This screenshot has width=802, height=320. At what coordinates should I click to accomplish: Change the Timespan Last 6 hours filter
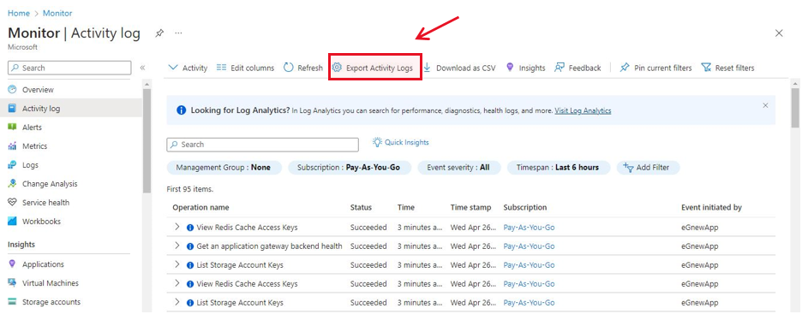click(x=559, y=168)
